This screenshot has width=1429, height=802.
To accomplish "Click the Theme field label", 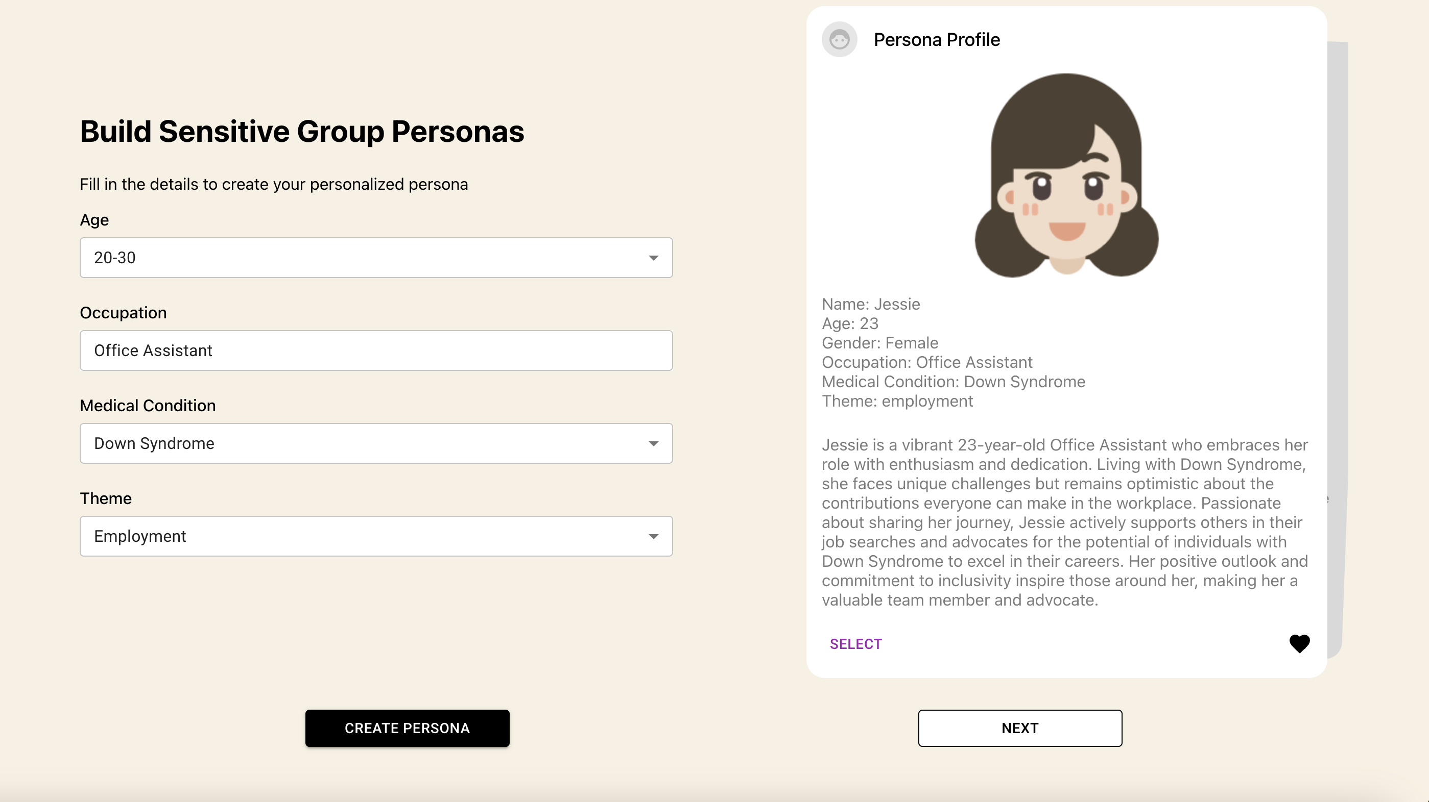I will (105, 499).
